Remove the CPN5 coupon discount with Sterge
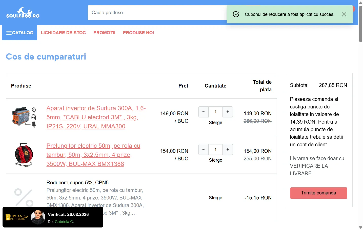The width and height of the screenshot is (363, 230). 215,198
